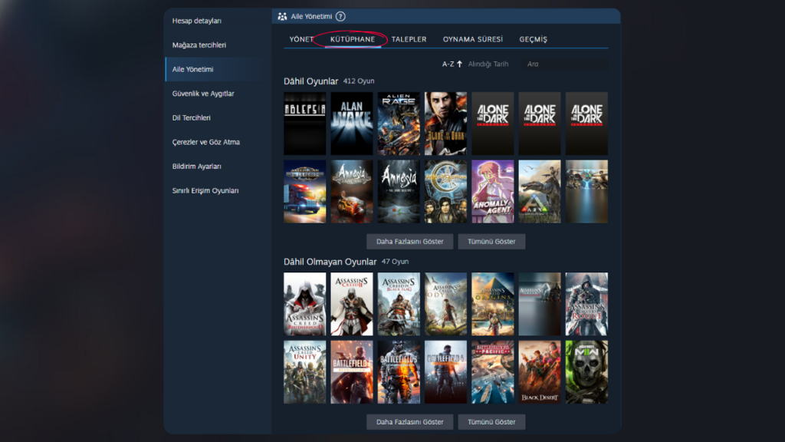785x442 pixels.
Task: Switch to the OYNAMA SÜRESİ tab
Action: click(x=472, y=39)
